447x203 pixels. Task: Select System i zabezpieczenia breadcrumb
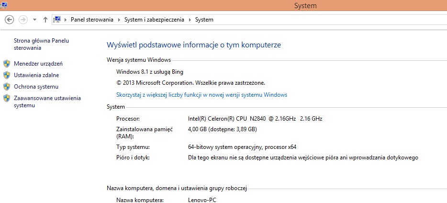pos(154,20)
